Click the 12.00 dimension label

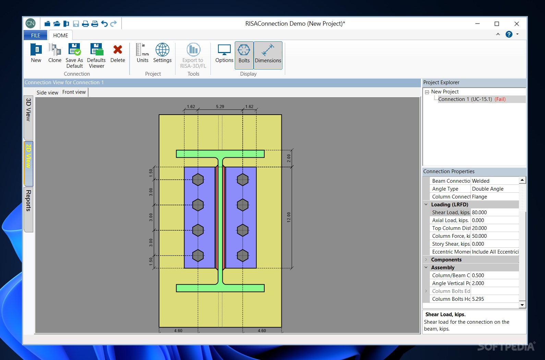pyautogui.click(x=289, y=217)
